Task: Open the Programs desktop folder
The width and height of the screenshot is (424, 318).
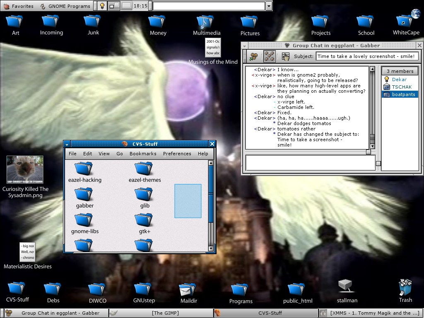Action: (241, 293)
